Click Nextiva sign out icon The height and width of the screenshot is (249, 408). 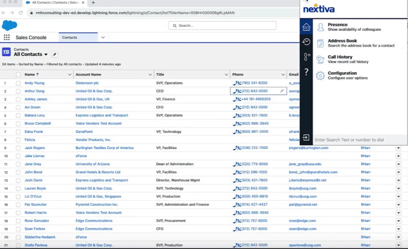coord(306,137)
